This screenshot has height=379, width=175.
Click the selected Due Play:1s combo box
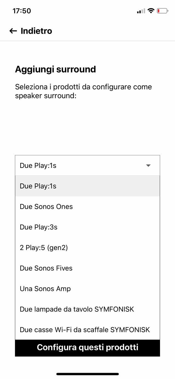point(82,165)
